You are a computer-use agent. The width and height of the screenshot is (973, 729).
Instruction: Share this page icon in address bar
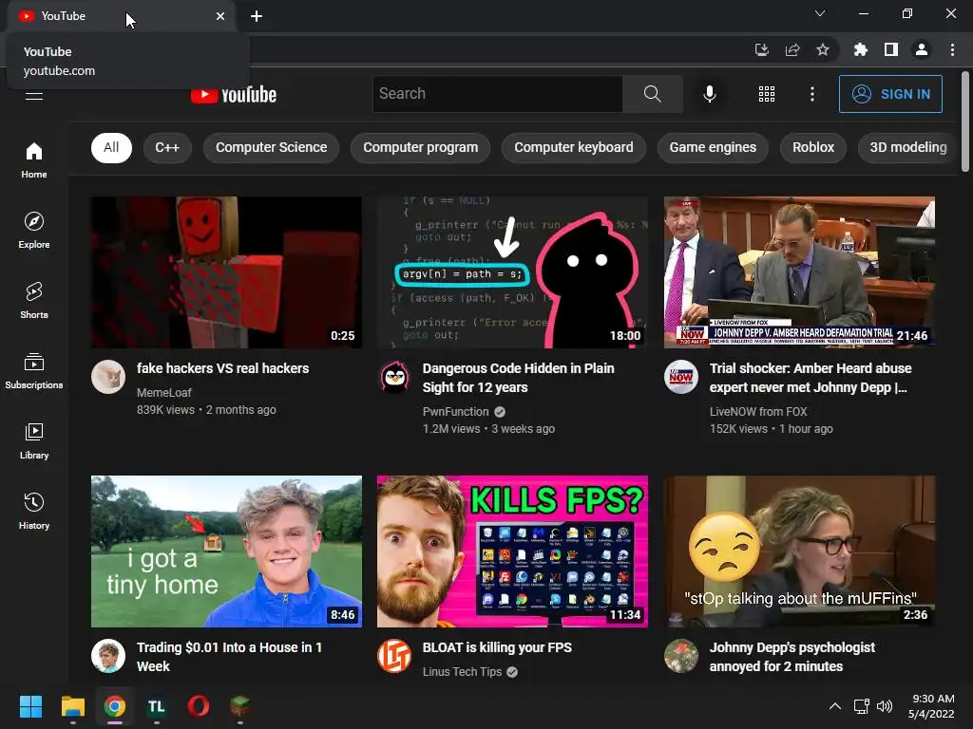click(792, 49)
